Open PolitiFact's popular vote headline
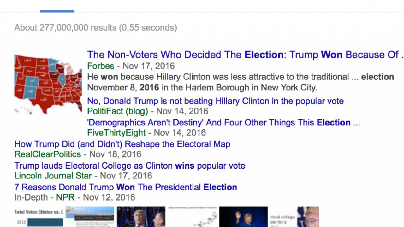The width and height of the screenshot is (404, 227). click(x=215, y=101)
